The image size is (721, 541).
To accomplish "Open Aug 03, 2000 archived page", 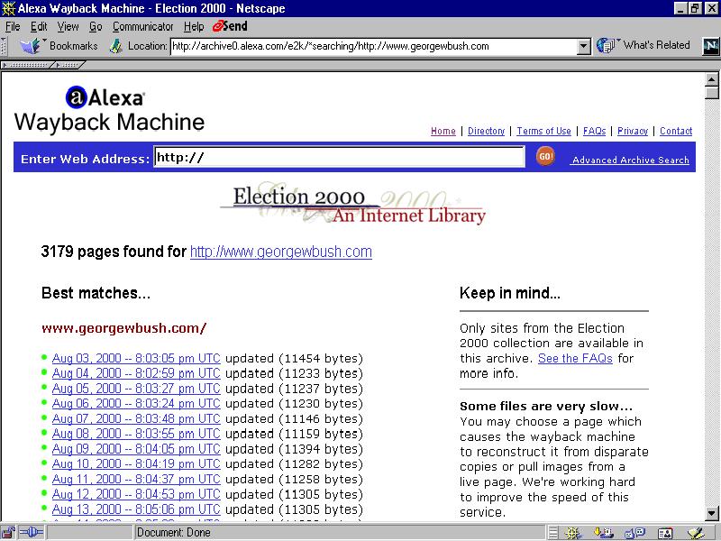I will tap(136, 358).
